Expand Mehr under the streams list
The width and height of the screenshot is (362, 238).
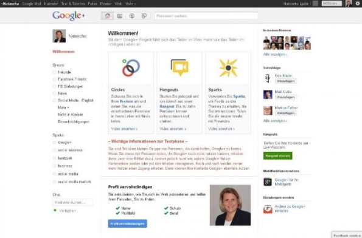(x=63, y=107)
